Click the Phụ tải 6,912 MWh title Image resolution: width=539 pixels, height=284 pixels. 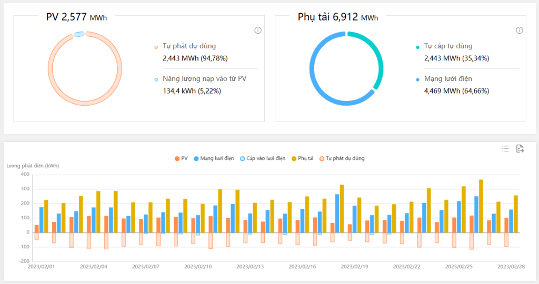click(x=338, y=17)
